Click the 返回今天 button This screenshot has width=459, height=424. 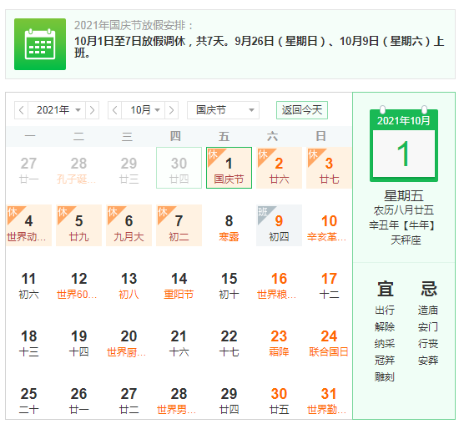pos(302,110)
